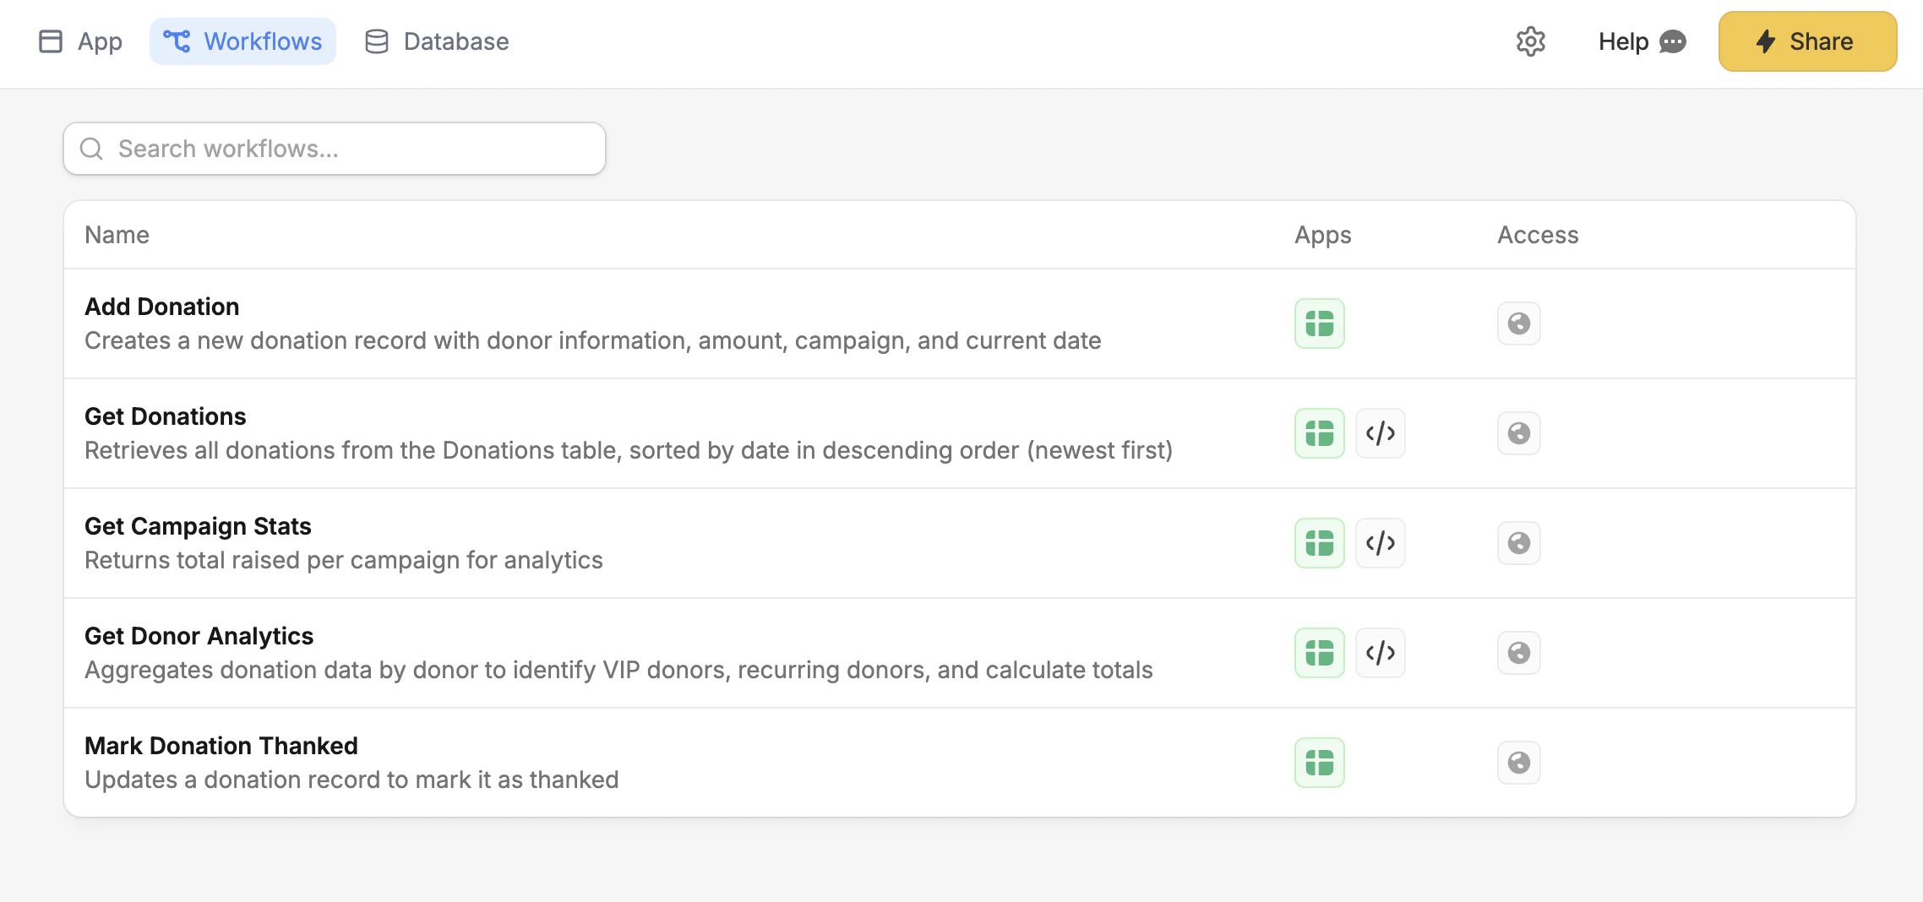
Task: Open the Add Donation workflow
Action: 161,306
